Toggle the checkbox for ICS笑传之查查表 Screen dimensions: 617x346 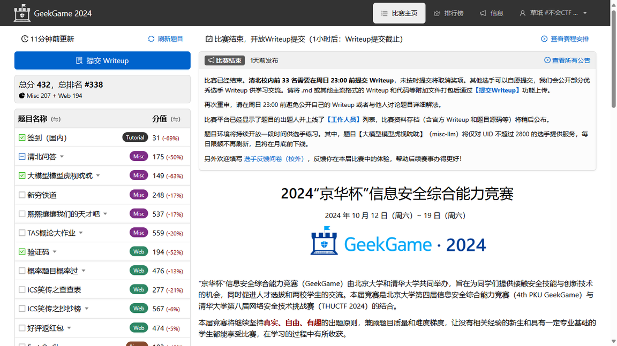(22, 290)
